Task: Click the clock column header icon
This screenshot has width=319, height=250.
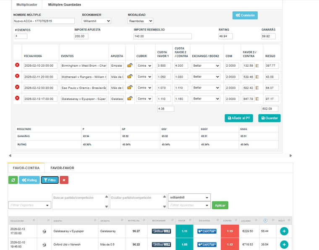Action: pyautogui.click(x=266, y=220)
